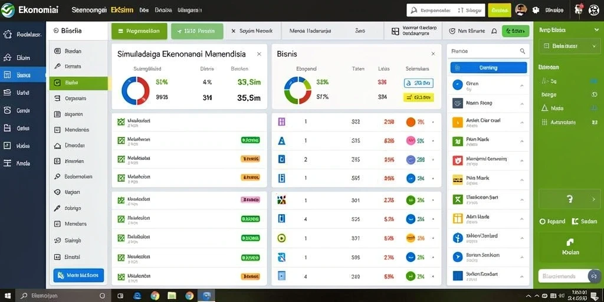Click the blue Ganing button

click(488, 67)
